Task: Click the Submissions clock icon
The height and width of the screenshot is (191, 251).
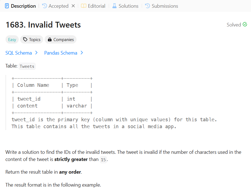Action: [x=147, y=6]
